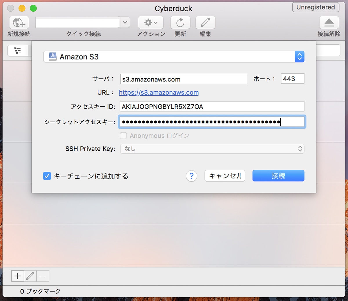This screenshot has width=348, height=301.
Task: Uncheck キーチェーンに追加する checkbox
Action: pyautogui.click(x=47, y=176)
